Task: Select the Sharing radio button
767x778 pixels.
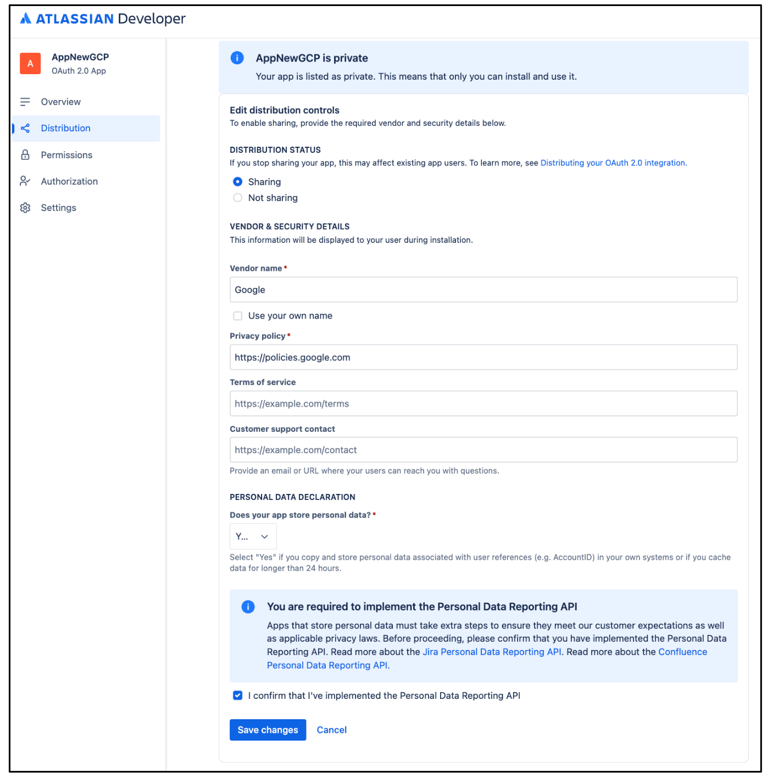Action: click(238, 182)
